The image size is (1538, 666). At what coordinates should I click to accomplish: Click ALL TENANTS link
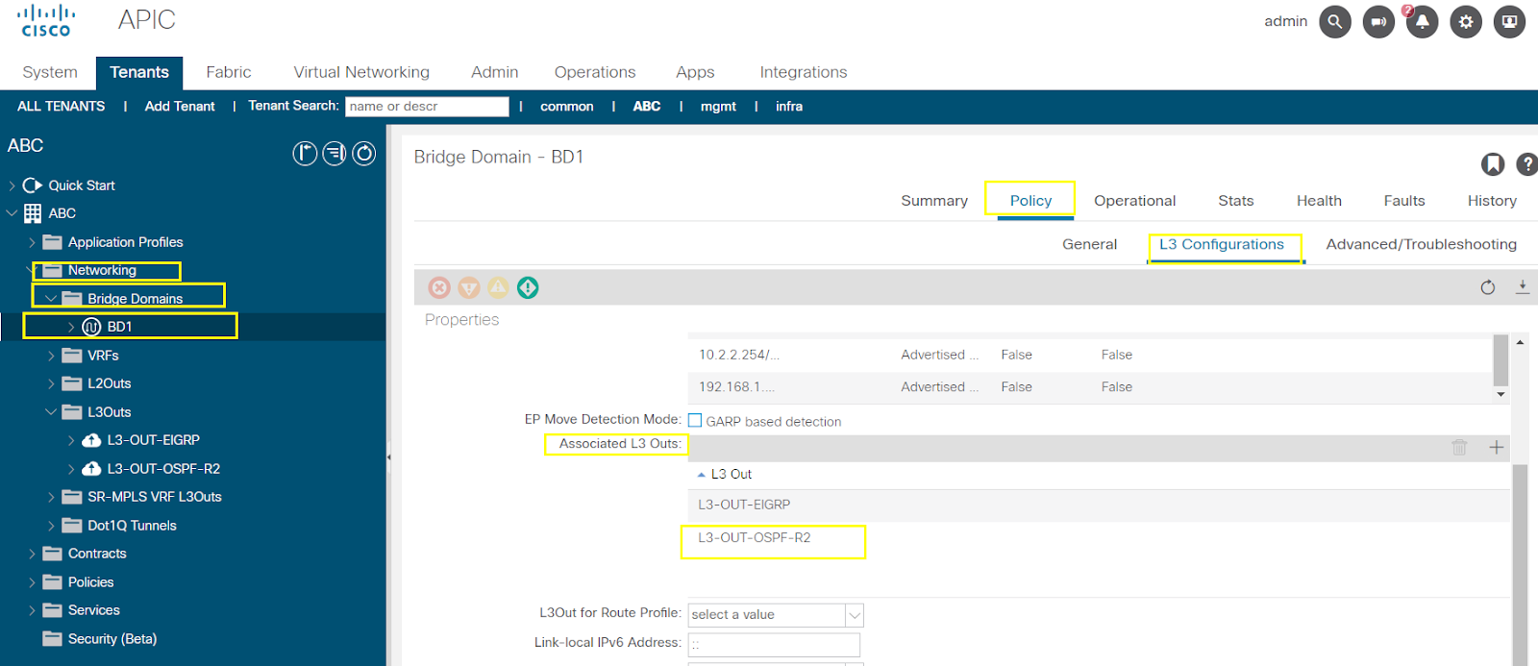[61, 107]
